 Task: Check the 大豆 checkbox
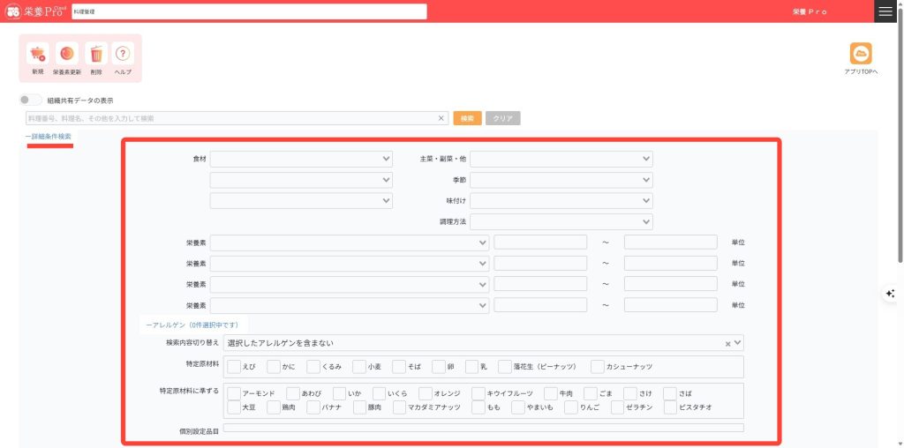click(234, 407)
